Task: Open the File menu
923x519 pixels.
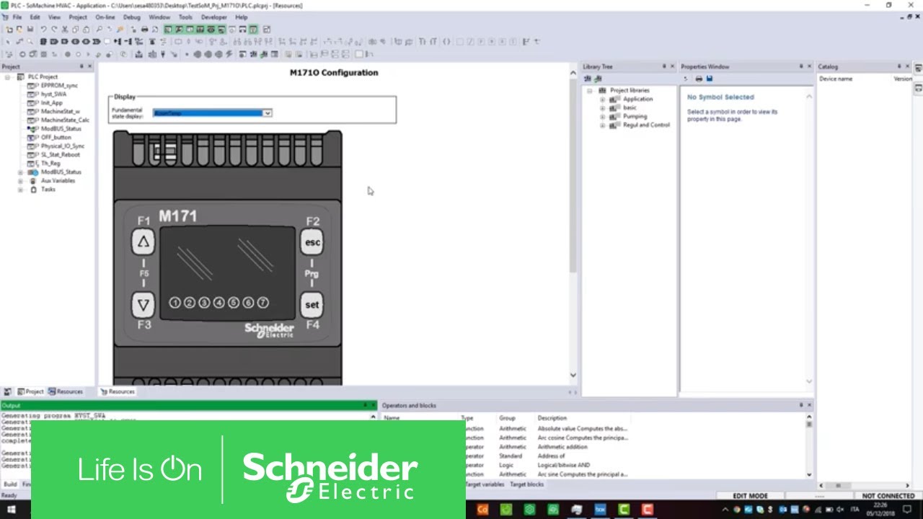Action: (x=17, y=17)
